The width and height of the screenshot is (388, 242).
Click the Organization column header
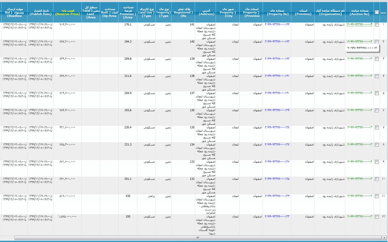coord(330,12)
